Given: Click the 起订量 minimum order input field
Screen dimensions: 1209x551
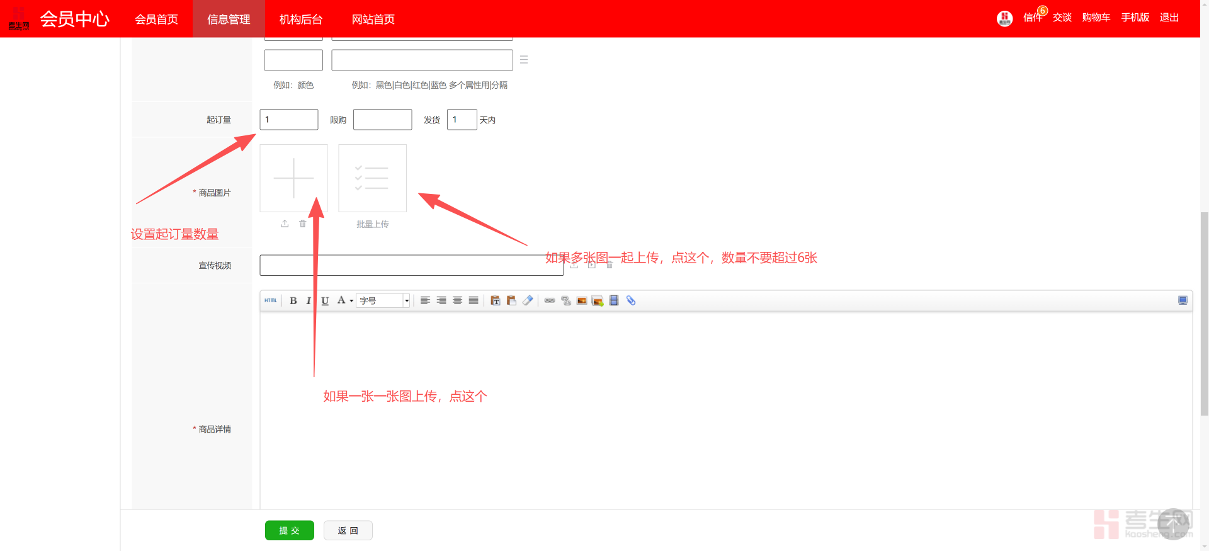Looking at the screenshot, I should [289, 120].
